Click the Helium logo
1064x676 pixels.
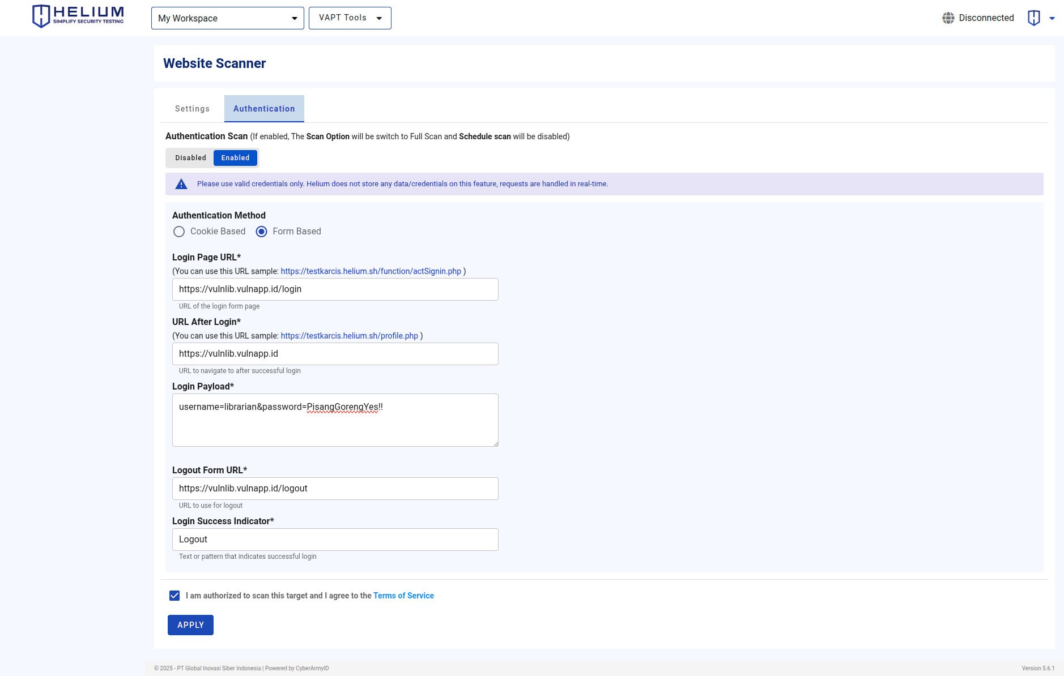(78, 16)
